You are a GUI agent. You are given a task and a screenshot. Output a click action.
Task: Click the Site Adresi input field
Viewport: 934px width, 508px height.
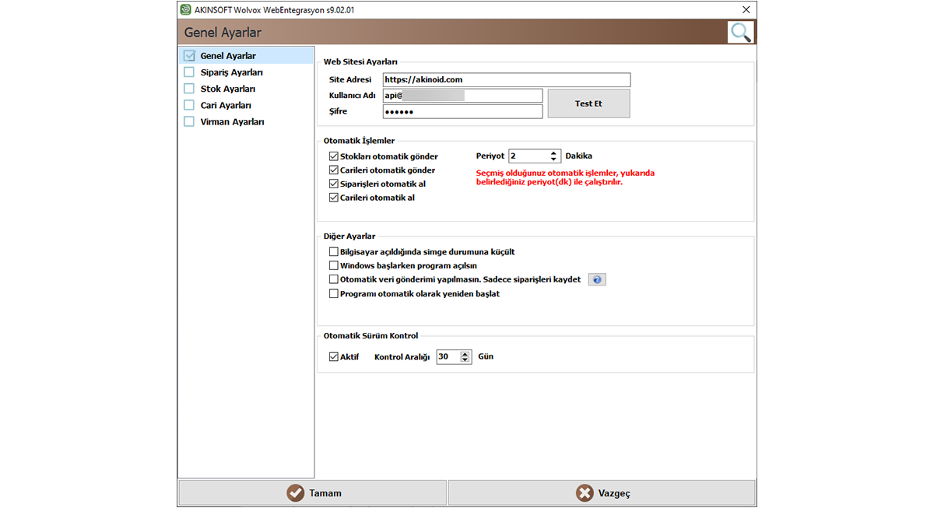tap(506, 79)
